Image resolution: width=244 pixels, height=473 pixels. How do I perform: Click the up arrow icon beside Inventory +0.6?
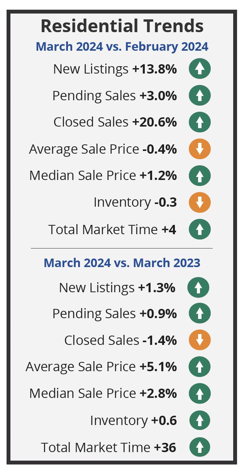pyautogui.click(x=200, y=420)
